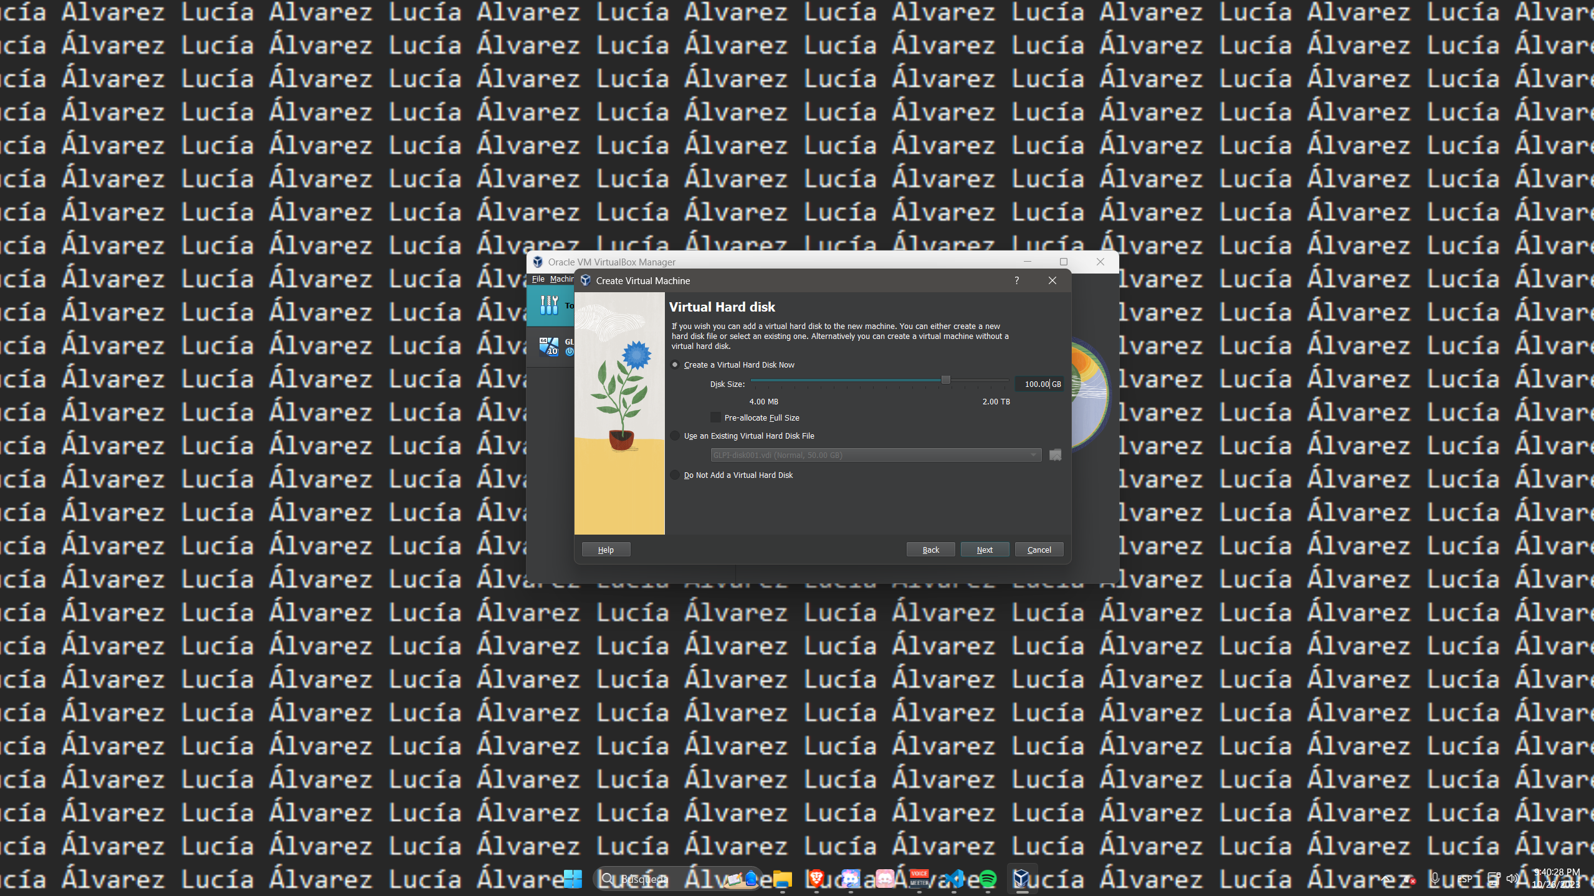Image resolution: width=1594 pixels, height=896 pixels.
Task: Click the Help question mark icon
Action: pos(1016,281)
